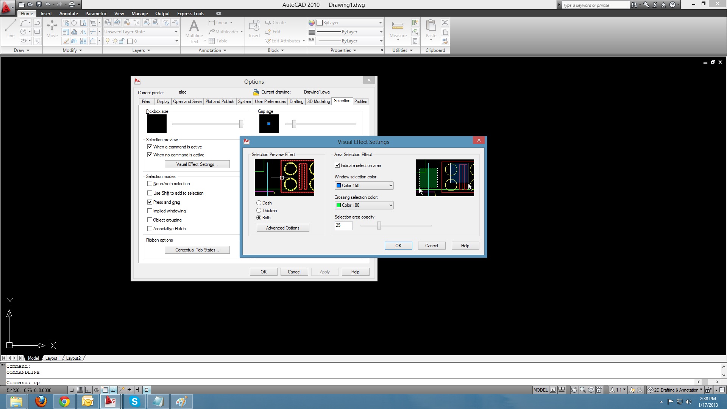Select the Thicken radio button
This screenshot has width=727, height=409.
[x=259, y=211]
